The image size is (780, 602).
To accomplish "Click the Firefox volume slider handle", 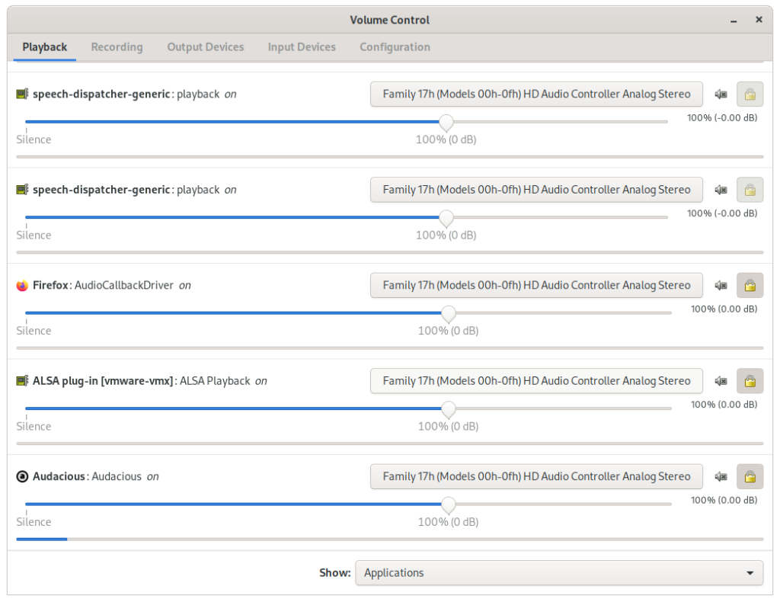I will click(x=448, y=313).
